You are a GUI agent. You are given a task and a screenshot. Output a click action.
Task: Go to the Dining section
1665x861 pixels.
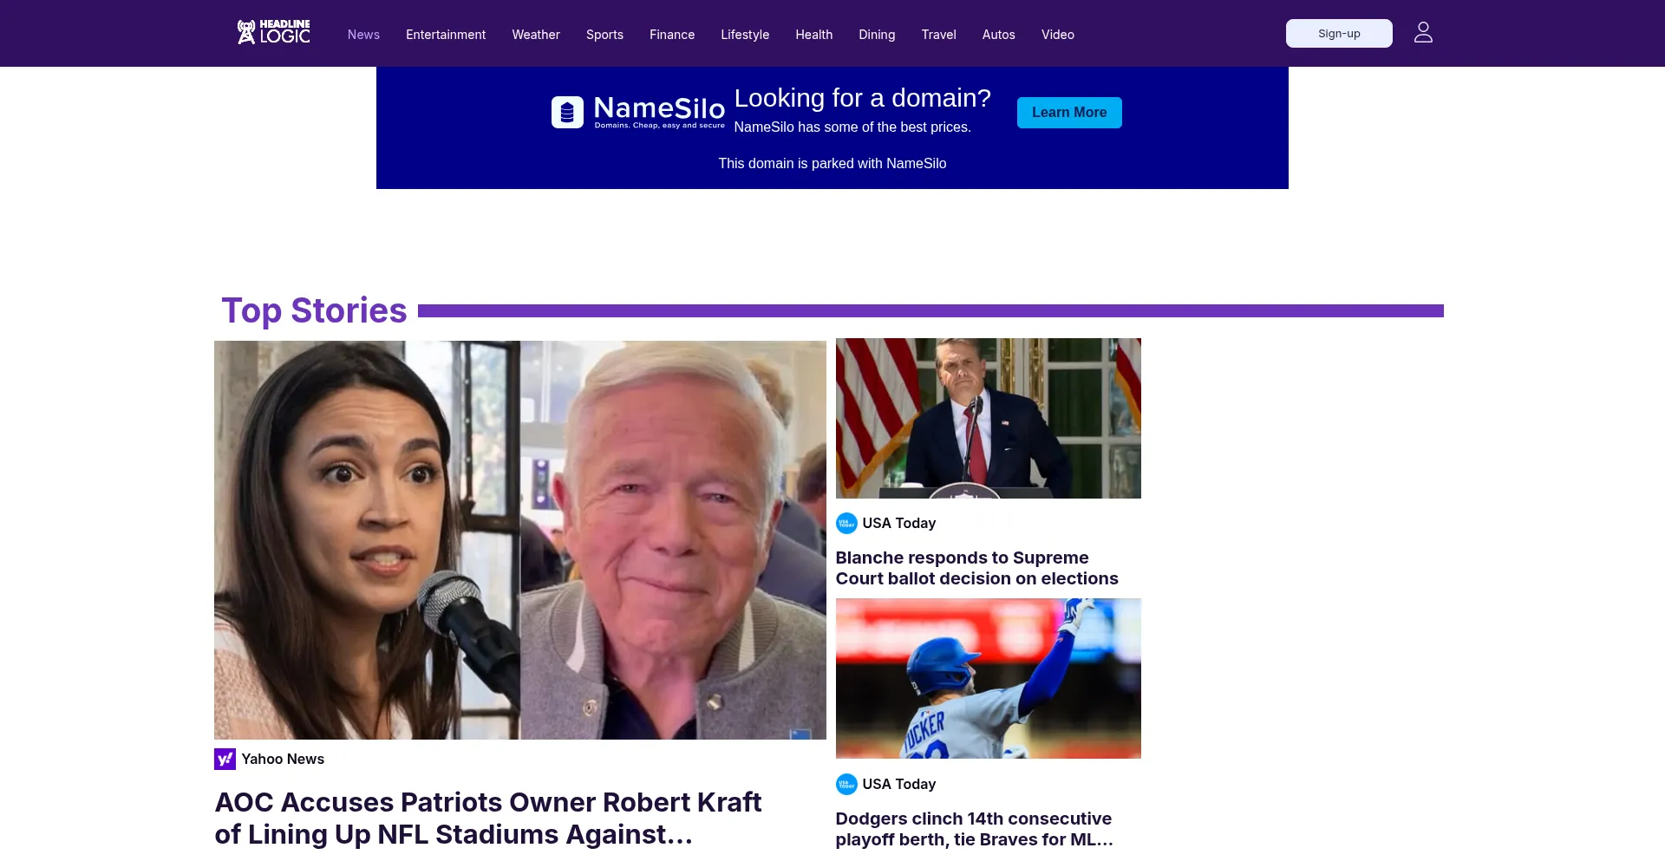(x=877, y=35)
